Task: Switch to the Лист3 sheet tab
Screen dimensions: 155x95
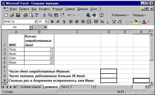Action: pos(65,87)
